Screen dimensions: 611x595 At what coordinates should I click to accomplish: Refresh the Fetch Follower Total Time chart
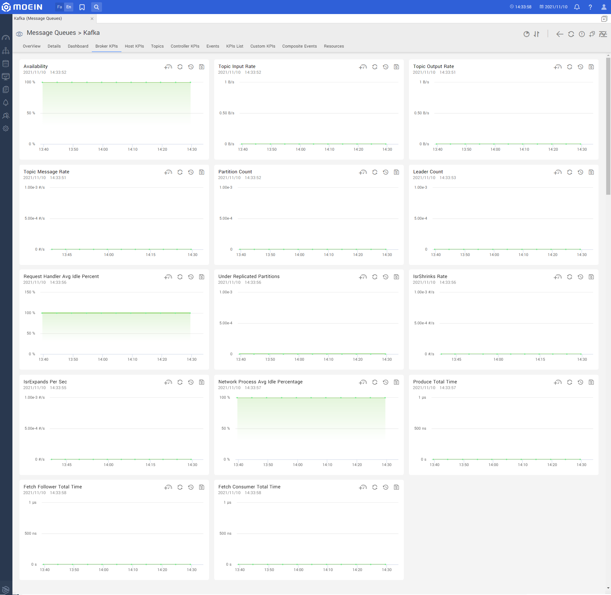[180, 487]
